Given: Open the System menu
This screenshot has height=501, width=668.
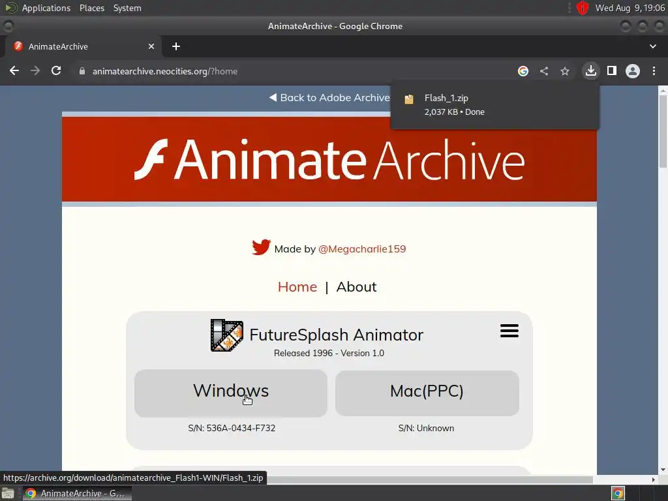Looking at the screenshot, I should pyautogui.click(x=127, y=8).
